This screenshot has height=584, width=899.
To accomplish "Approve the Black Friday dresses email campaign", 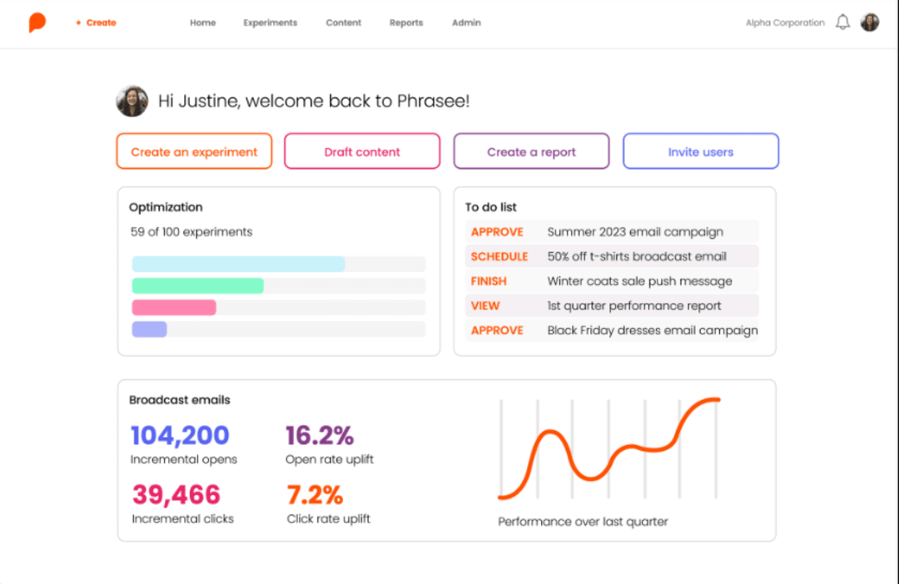I will pyautogui.click(x=497, y=330).
